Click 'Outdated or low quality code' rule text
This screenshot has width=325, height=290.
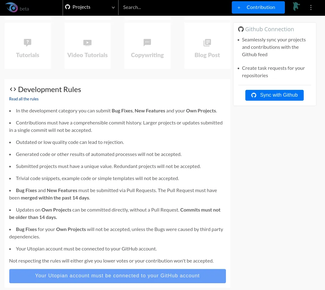[70, 142]
